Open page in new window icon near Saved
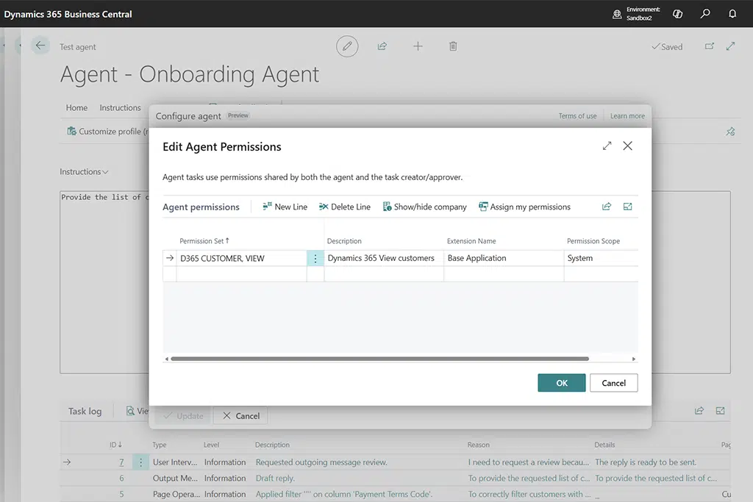753x502 pixels. (x=710, y=46)
